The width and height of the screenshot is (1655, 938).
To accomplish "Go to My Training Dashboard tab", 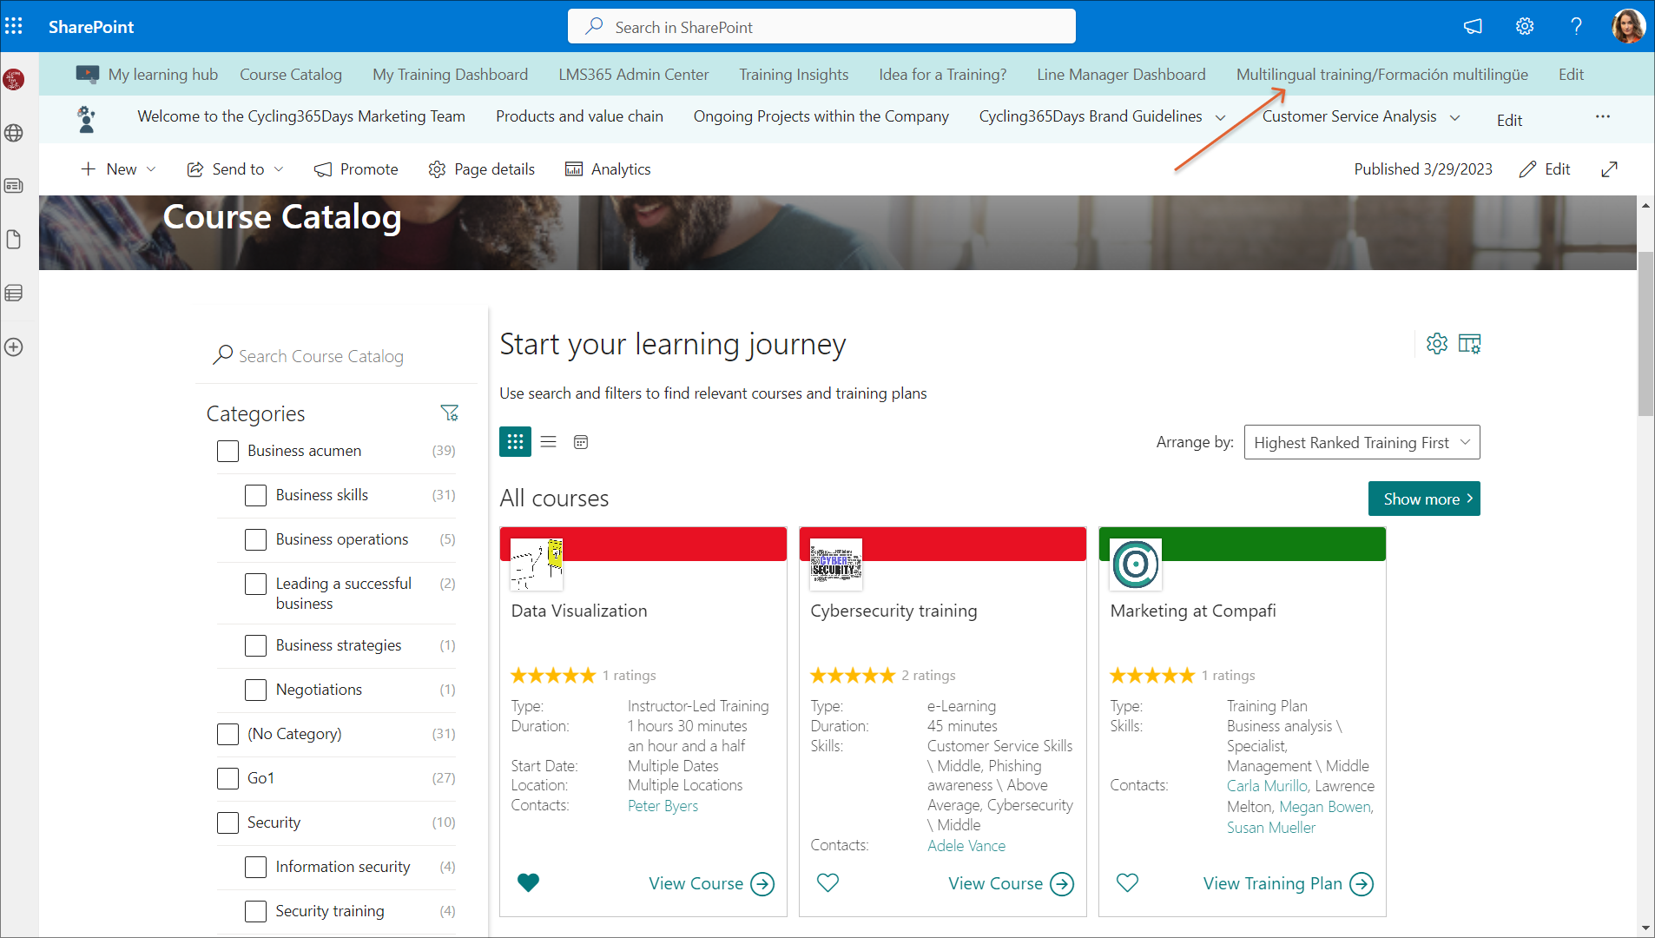I will [x=450, y=75].
